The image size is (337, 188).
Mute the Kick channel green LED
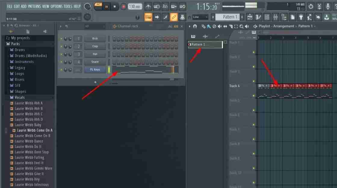(61, 39)
